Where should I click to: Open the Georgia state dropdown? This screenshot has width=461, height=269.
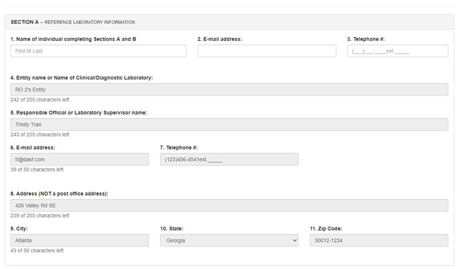pos(229,240)
